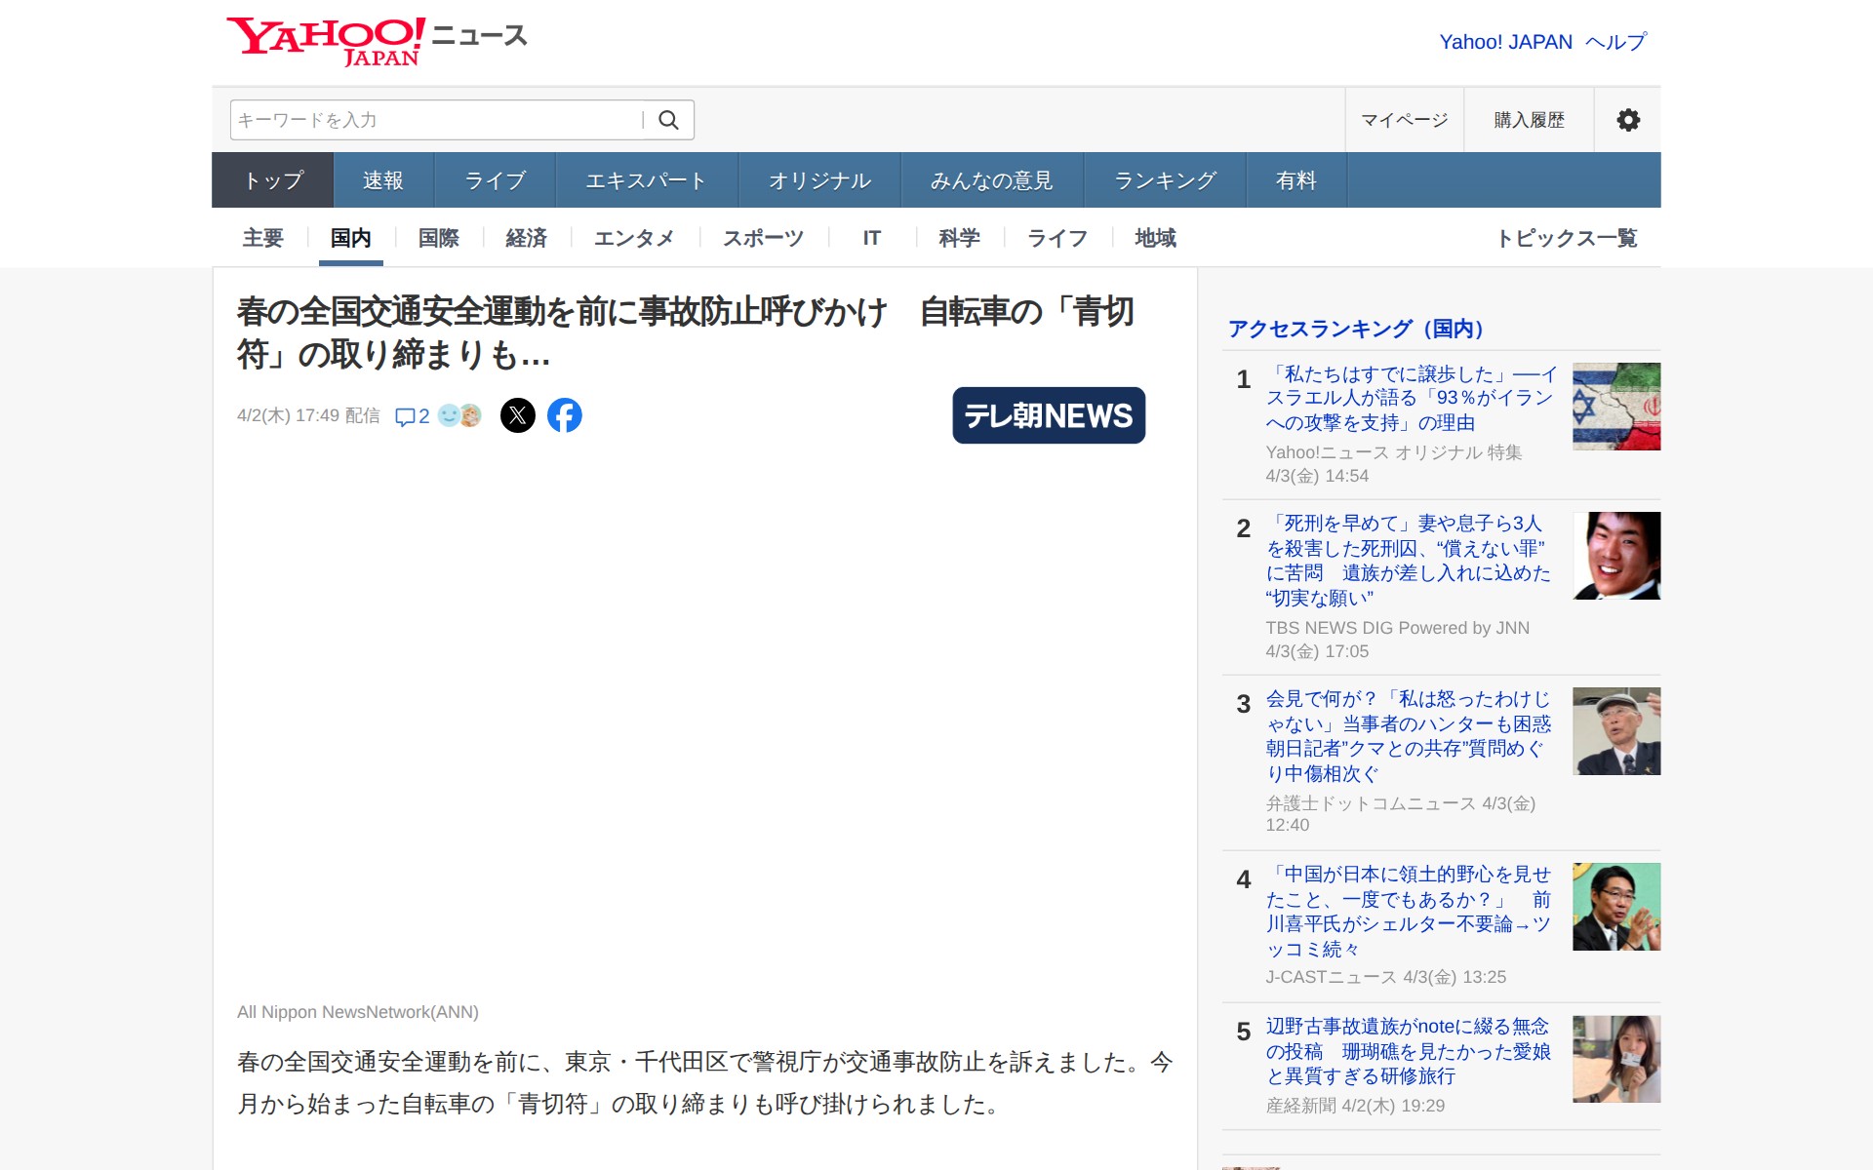The image size is (1873, 1170).
Task: Select the エンタメ news category
Action: coord(635,238)
